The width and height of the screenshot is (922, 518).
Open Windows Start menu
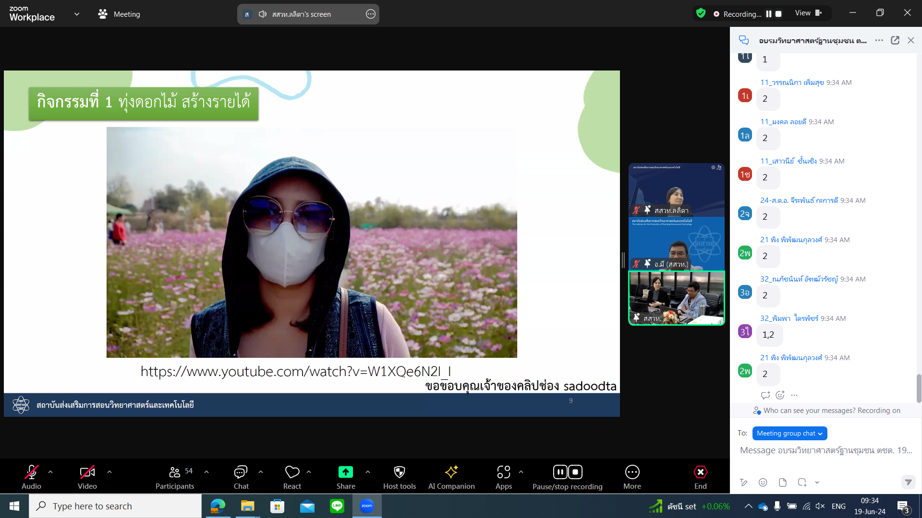tap(14, 506)
